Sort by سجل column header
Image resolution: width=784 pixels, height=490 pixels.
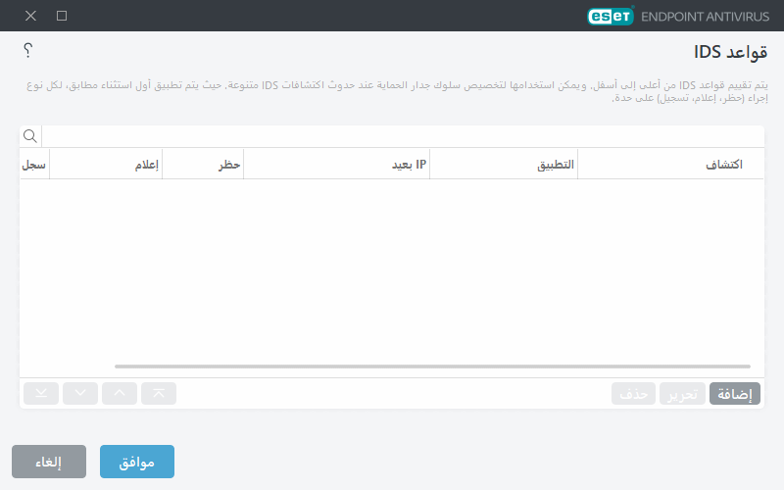[34, 165]
